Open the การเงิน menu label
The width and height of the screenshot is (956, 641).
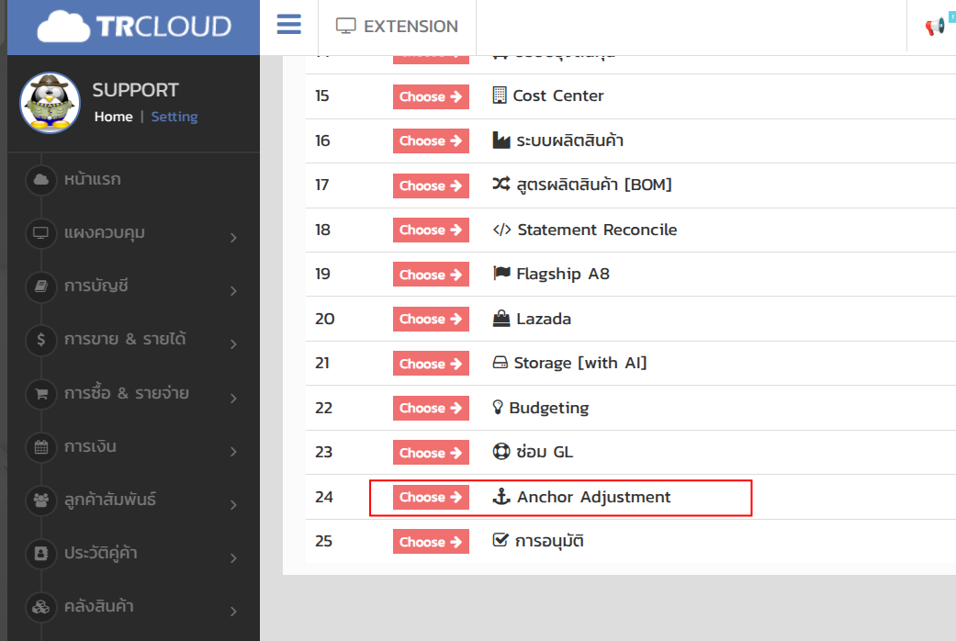(x=90, y=446)
